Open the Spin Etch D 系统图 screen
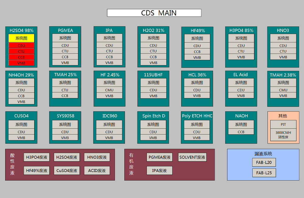 (153, 124)
